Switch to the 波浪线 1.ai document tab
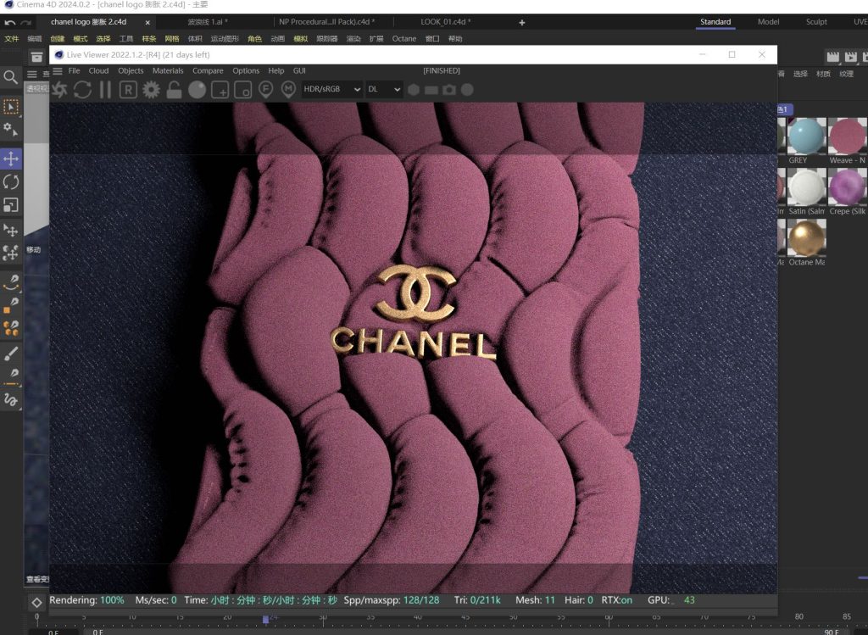 point(208,22)
